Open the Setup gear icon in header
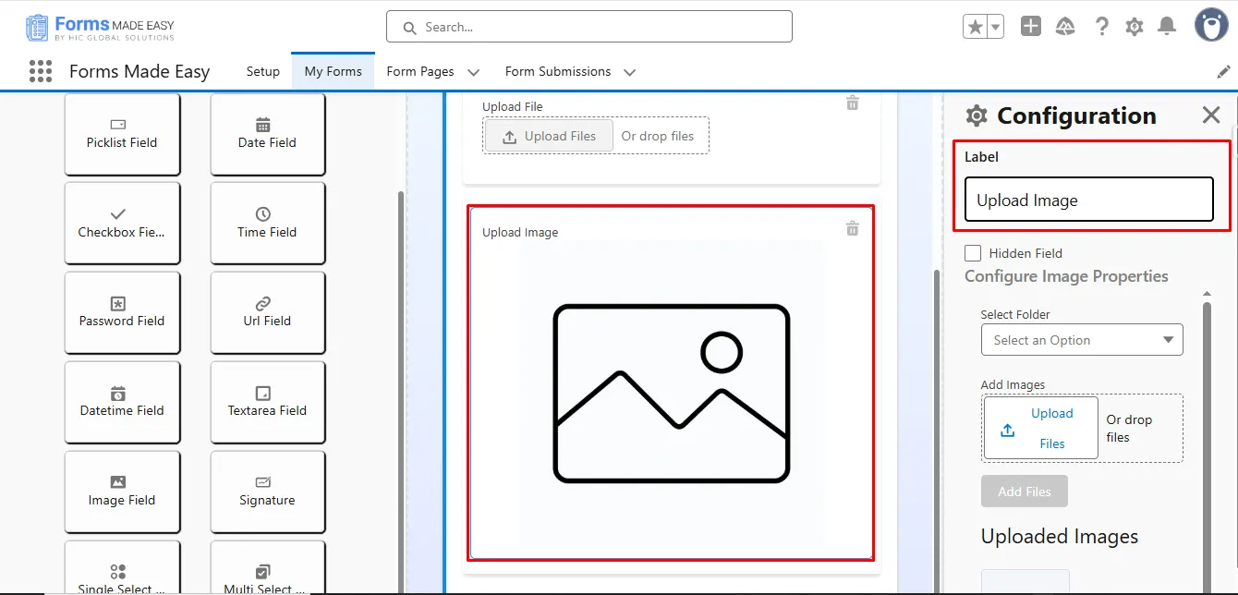1238x595 pixels. point(1135,27)
